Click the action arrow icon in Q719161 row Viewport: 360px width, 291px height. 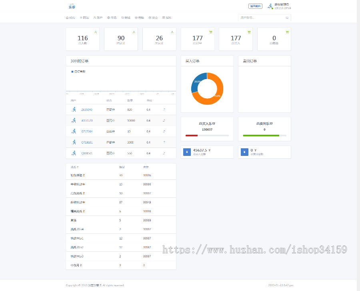click(164, 142)
